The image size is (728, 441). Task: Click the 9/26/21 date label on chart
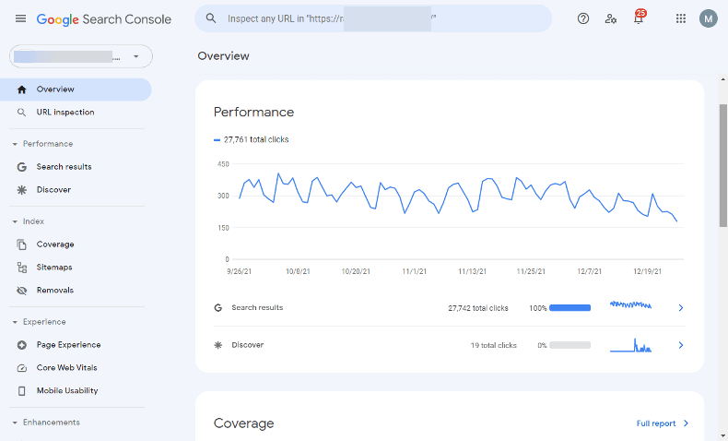239,271
